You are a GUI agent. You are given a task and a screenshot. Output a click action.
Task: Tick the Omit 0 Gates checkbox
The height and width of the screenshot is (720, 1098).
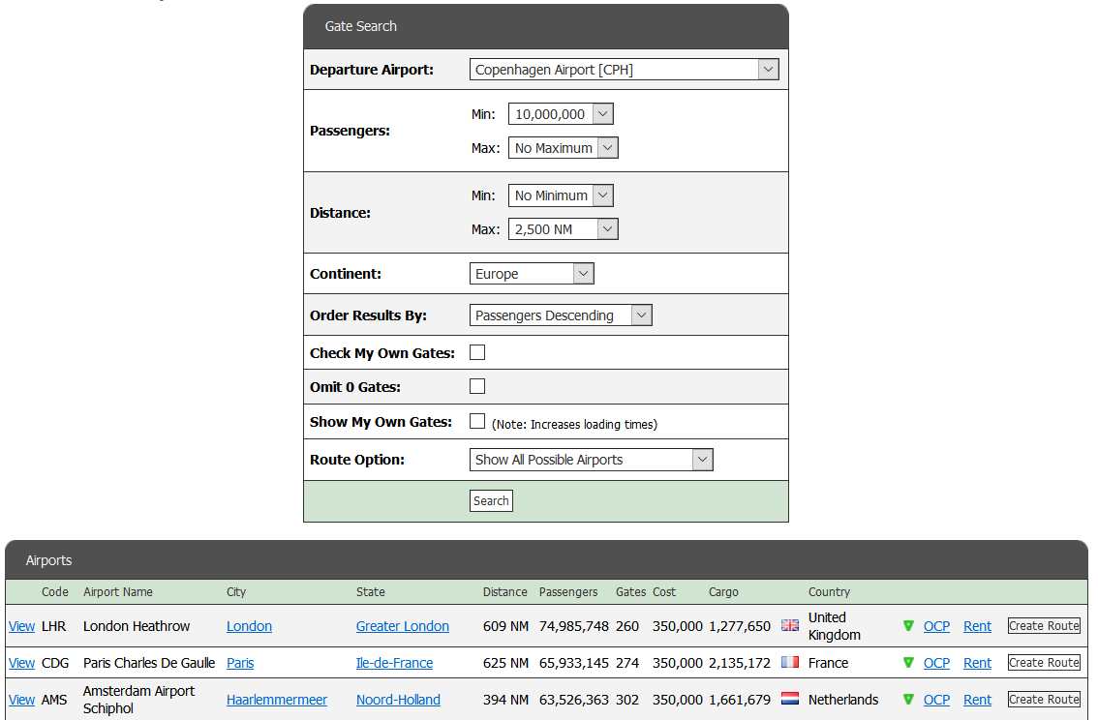point(477,386)
